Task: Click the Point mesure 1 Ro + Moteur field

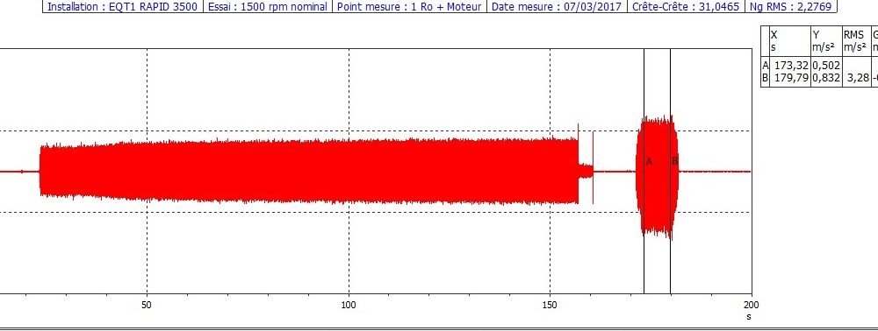Action: tap(409, 7)
